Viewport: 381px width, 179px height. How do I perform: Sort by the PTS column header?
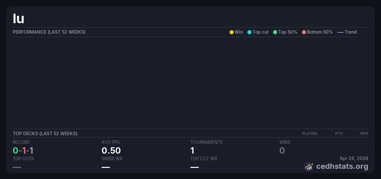click(339, 134)
